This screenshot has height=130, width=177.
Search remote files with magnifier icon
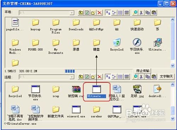click(x=135, y=77)
